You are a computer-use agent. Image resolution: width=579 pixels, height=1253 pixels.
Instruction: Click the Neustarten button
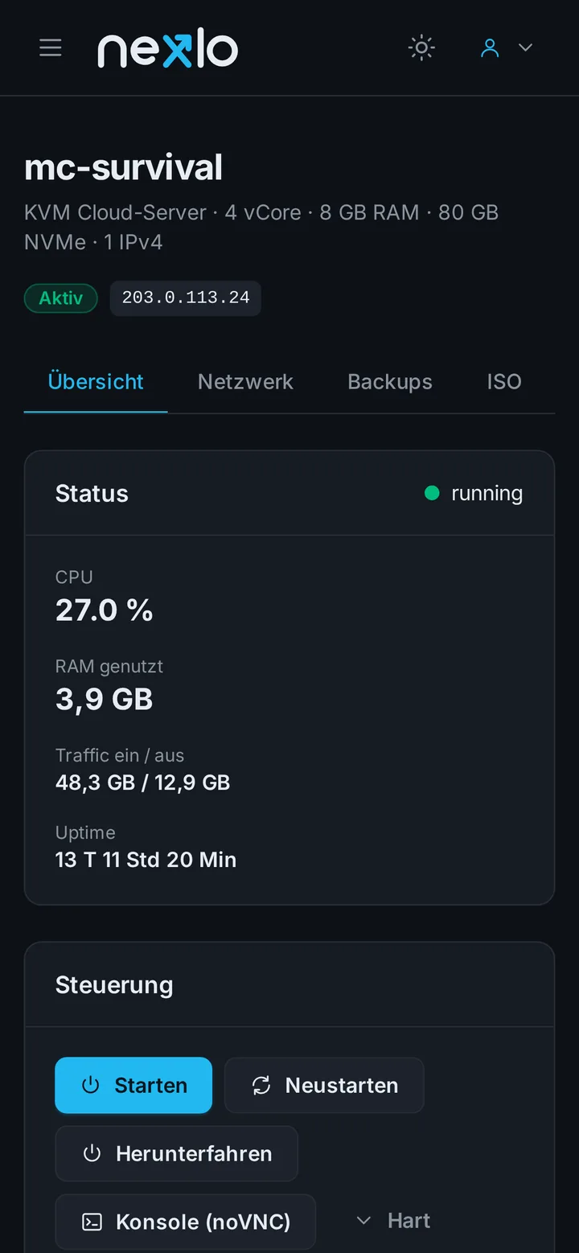click(x=324, y=1085)
